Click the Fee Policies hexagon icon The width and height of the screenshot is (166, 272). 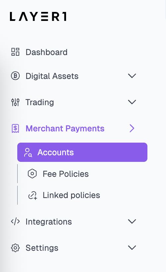[x=32, y=173]
